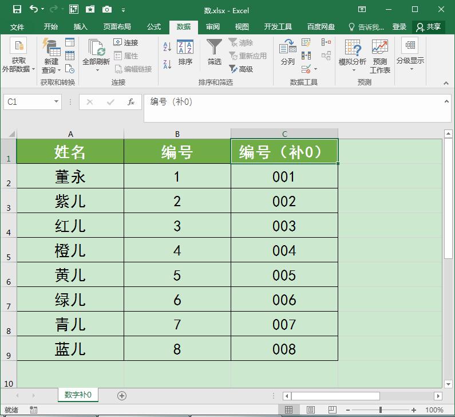Viewport: 455px width, 417px height.
Task: Open the File tab
Action: click(17, 27)
